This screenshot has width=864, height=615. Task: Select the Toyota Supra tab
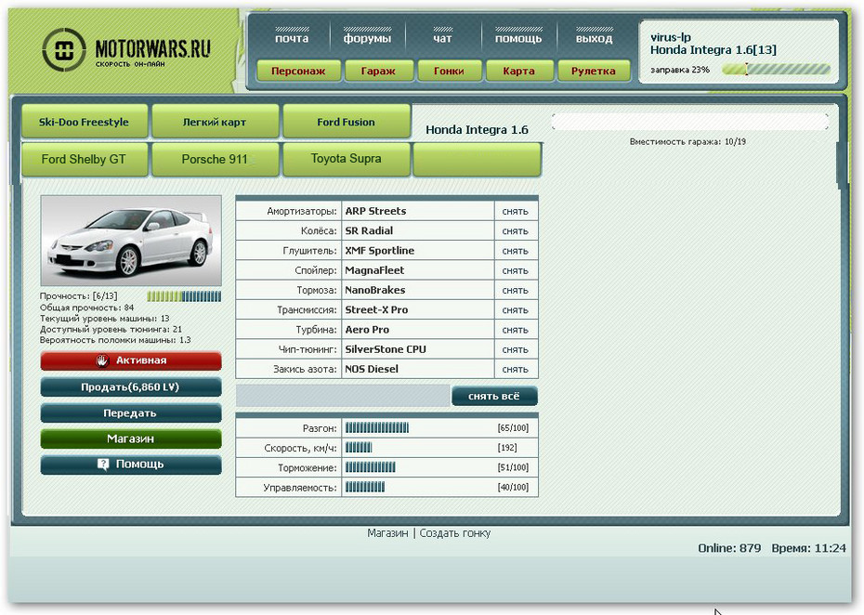pyautogui.click(x=346, y=159)
